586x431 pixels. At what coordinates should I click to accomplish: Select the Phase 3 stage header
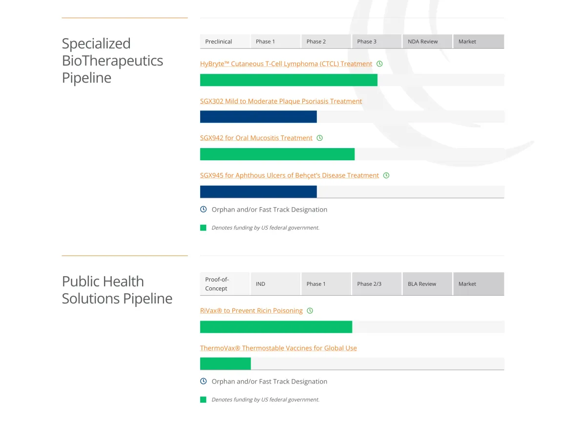pyautogui.click(x=367, y=42)
